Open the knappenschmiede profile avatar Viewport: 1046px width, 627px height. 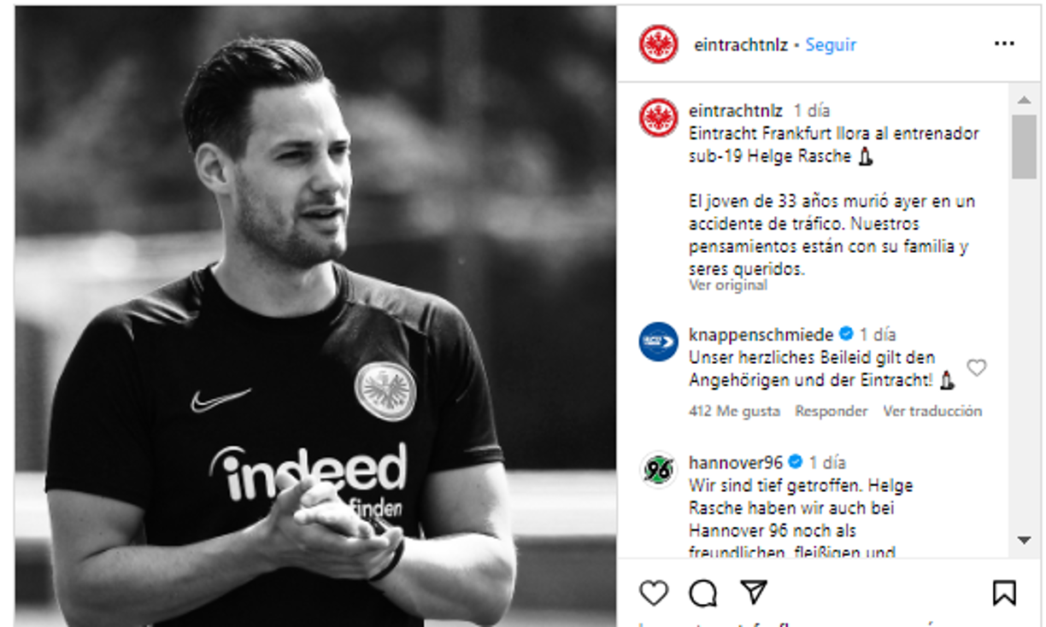[x=659, y=342]
